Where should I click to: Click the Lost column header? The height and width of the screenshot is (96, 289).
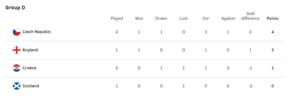pos(184,18)
